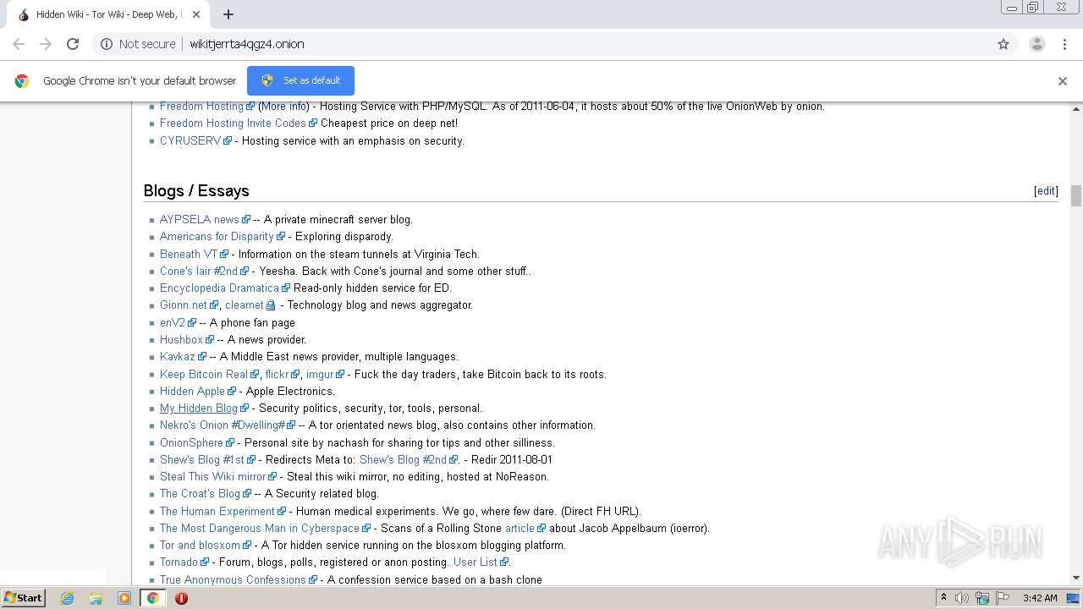This screenshot has width=1083, height=609.
Task: Open Kavkaz link
Action: (x=178, y=357)
